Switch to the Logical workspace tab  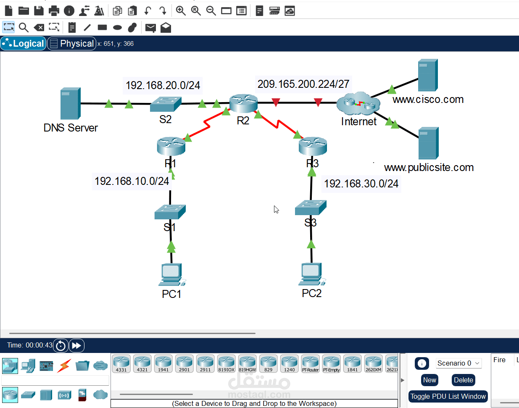point(23,43)
